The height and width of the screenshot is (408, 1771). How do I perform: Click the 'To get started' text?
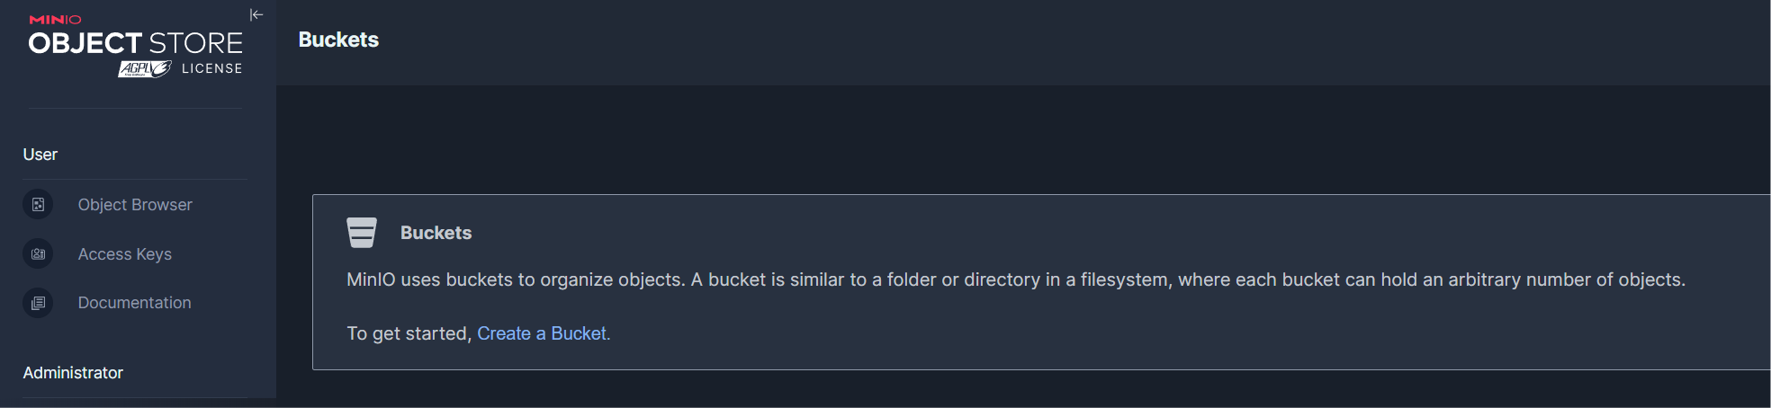(409, 333)
